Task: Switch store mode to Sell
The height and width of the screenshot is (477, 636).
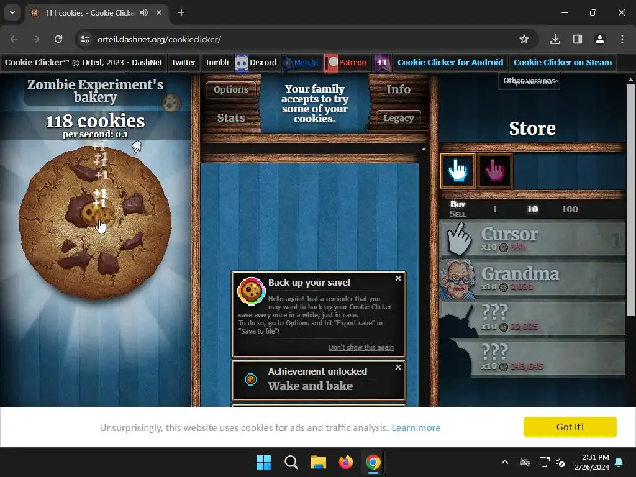Action: click(x=458, y=214)
